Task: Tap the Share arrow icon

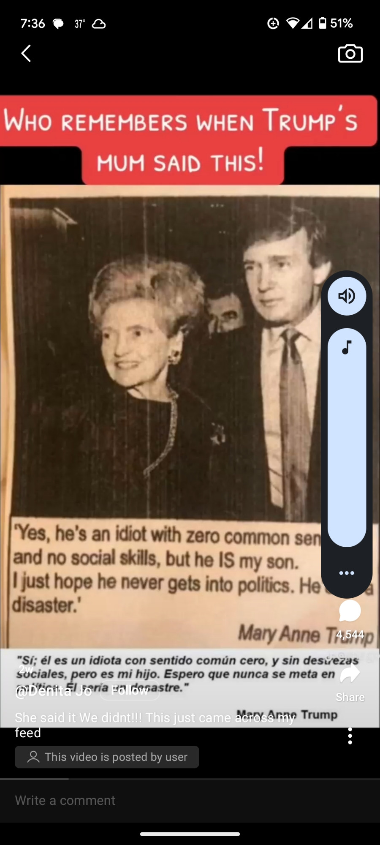Action: click(x=350, y=673)
